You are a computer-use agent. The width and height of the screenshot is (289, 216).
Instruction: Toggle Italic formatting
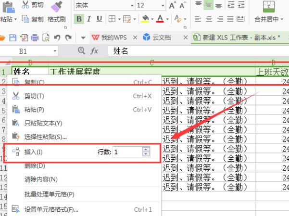click(x=89, y=19)
